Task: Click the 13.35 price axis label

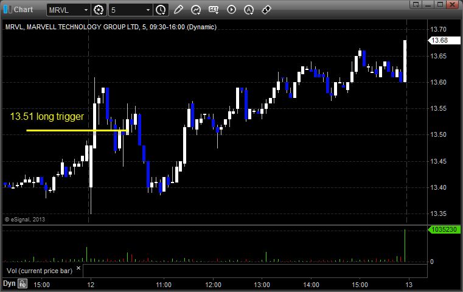Action: click(x=438, y=214)
